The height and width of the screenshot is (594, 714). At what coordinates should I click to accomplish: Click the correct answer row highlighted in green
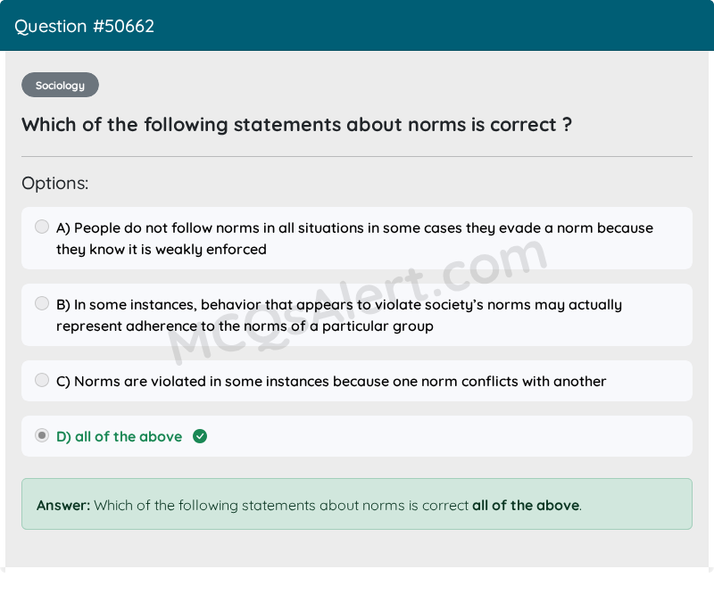pyautogui.click(x=357, y=436)
